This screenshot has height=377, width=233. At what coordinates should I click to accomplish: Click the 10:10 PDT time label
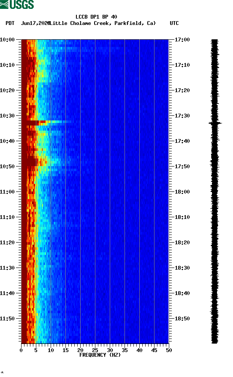pyautogui.click(x=7, y=65)
